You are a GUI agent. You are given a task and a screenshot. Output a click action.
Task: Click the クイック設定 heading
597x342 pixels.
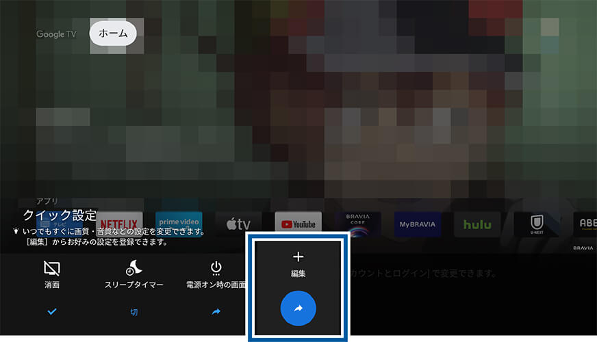point(60,215)
